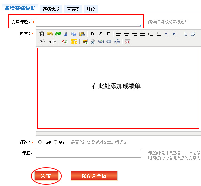Insert an image into the content
The image size is (201, 186).
pyautogui.click(x=85, y=42)
